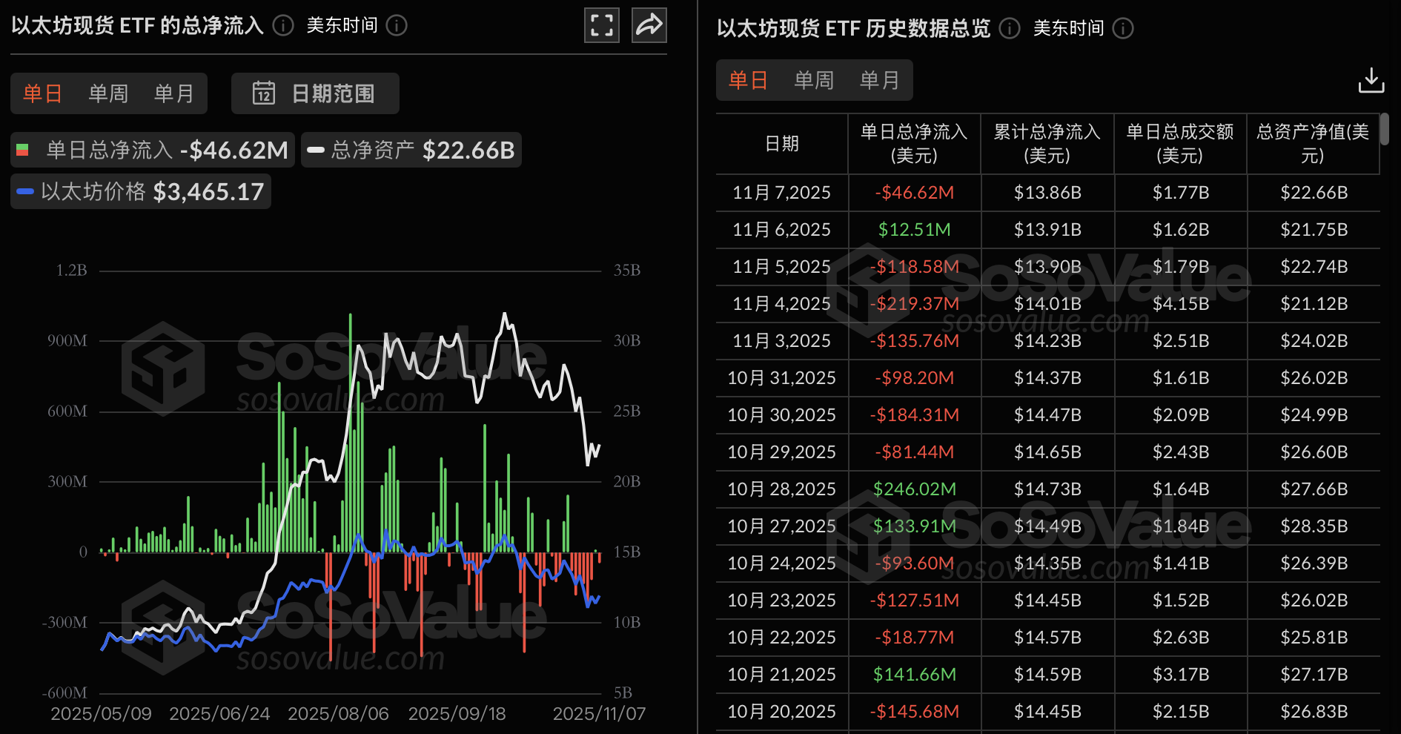The image size is (1401, 734).
Task: Select the 11月 7,2025 table row
Action: [x=781, y=192]
